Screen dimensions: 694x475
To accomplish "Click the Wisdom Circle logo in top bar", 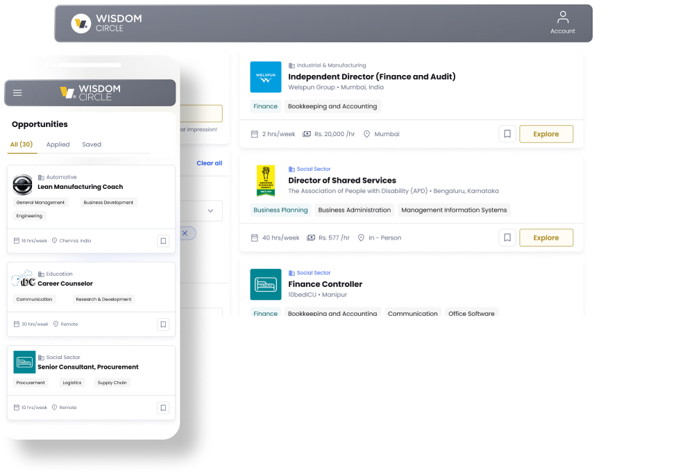I will point(107,23).
